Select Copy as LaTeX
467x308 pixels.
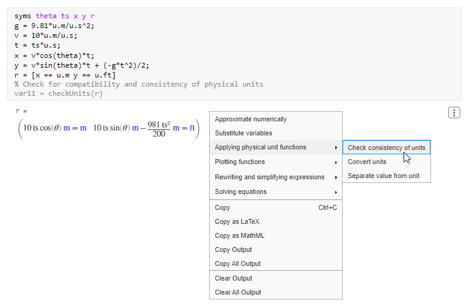pos(237,222)
